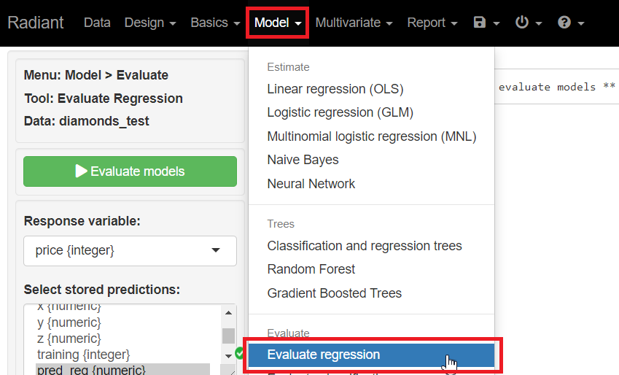The image size is (619, 375).
Task: Open the Response variable price dropdown
Action: (x=130, y=251)
